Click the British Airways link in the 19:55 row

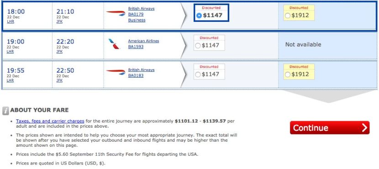pos(141,70)
